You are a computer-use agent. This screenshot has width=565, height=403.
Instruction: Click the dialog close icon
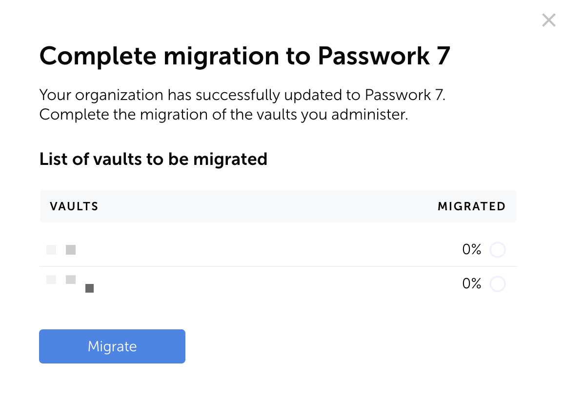tap(548, 20)
